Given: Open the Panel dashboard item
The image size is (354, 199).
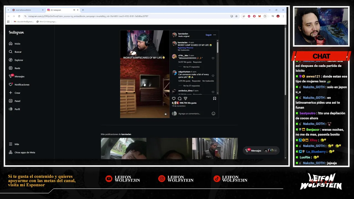Looking at the screenshot, I should click(14, 101).
